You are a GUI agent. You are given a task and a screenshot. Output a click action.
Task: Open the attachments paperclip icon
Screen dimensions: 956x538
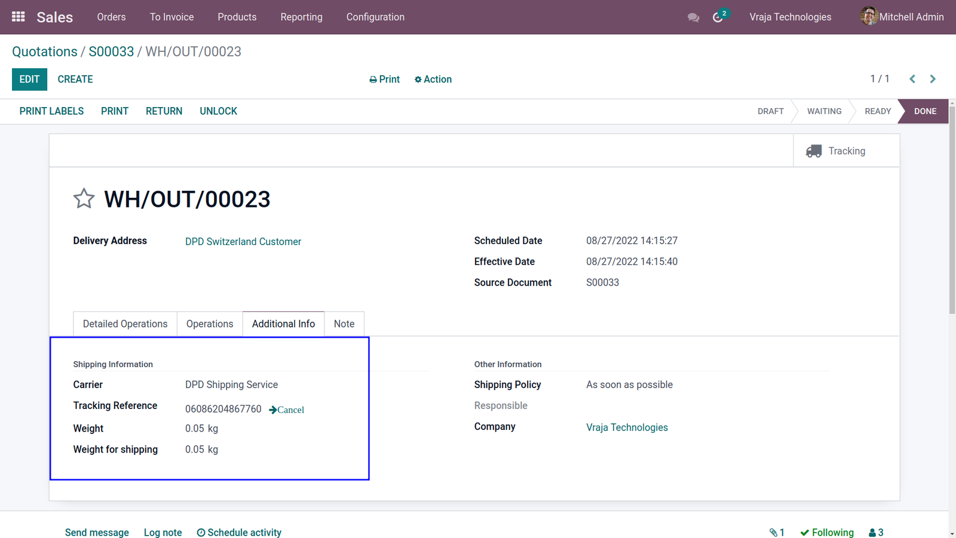tap(777, 532)
